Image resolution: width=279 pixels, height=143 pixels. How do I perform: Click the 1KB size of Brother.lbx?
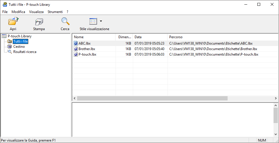point(128,49)
